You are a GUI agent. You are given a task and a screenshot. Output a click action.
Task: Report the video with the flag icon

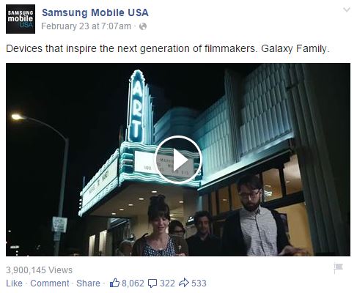coord(339,268)
